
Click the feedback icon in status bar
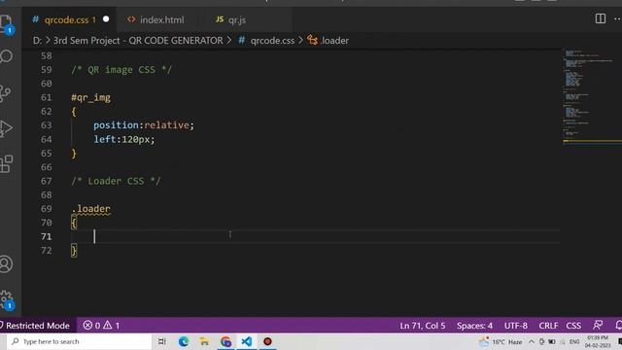(598, 326)
